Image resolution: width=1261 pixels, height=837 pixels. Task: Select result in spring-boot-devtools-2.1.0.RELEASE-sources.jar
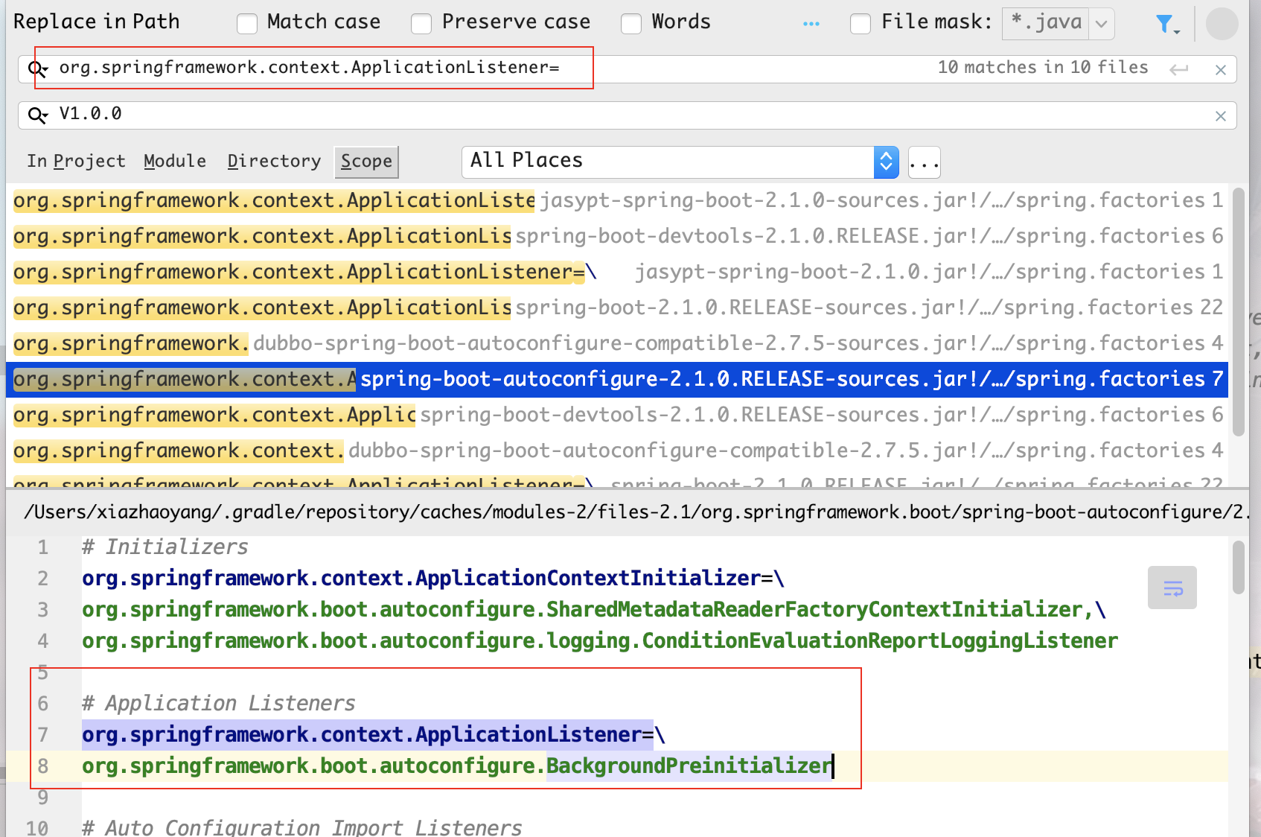coord(618,415)
